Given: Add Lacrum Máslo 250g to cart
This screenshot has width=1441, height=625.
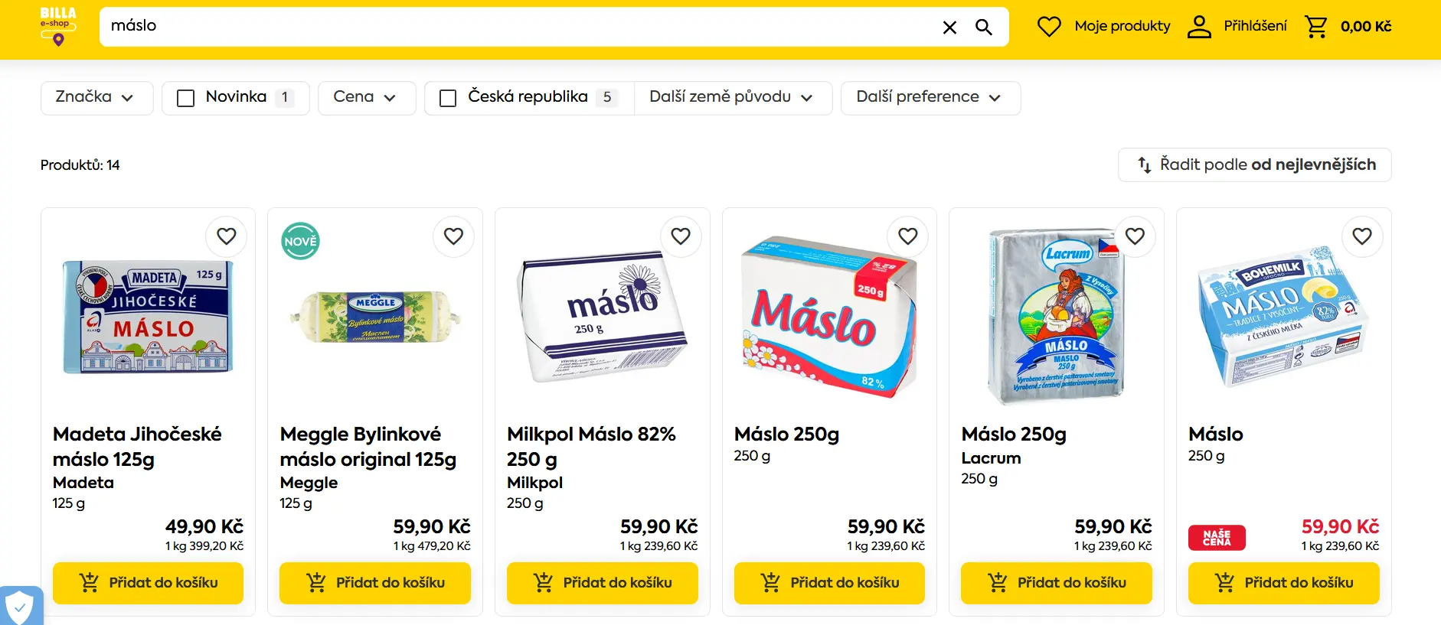Looking at the screenshot, I should click(x=1056, y=583).
